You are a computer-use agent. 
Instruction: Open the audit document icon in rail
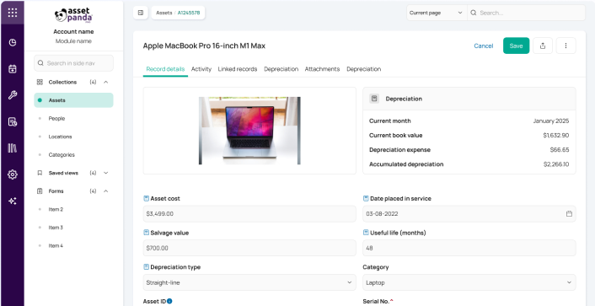pyautogui.click(x=12, y=121)
